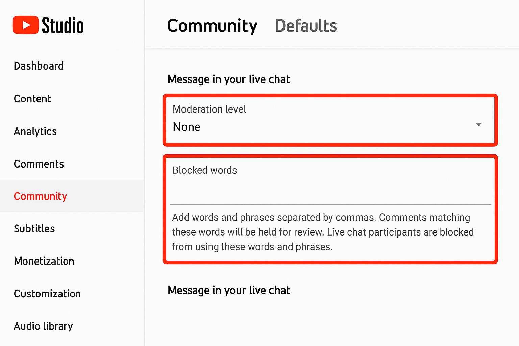Go to Monetization settings
The width and height of the screenshot is (519, 346).
point(44,261)
